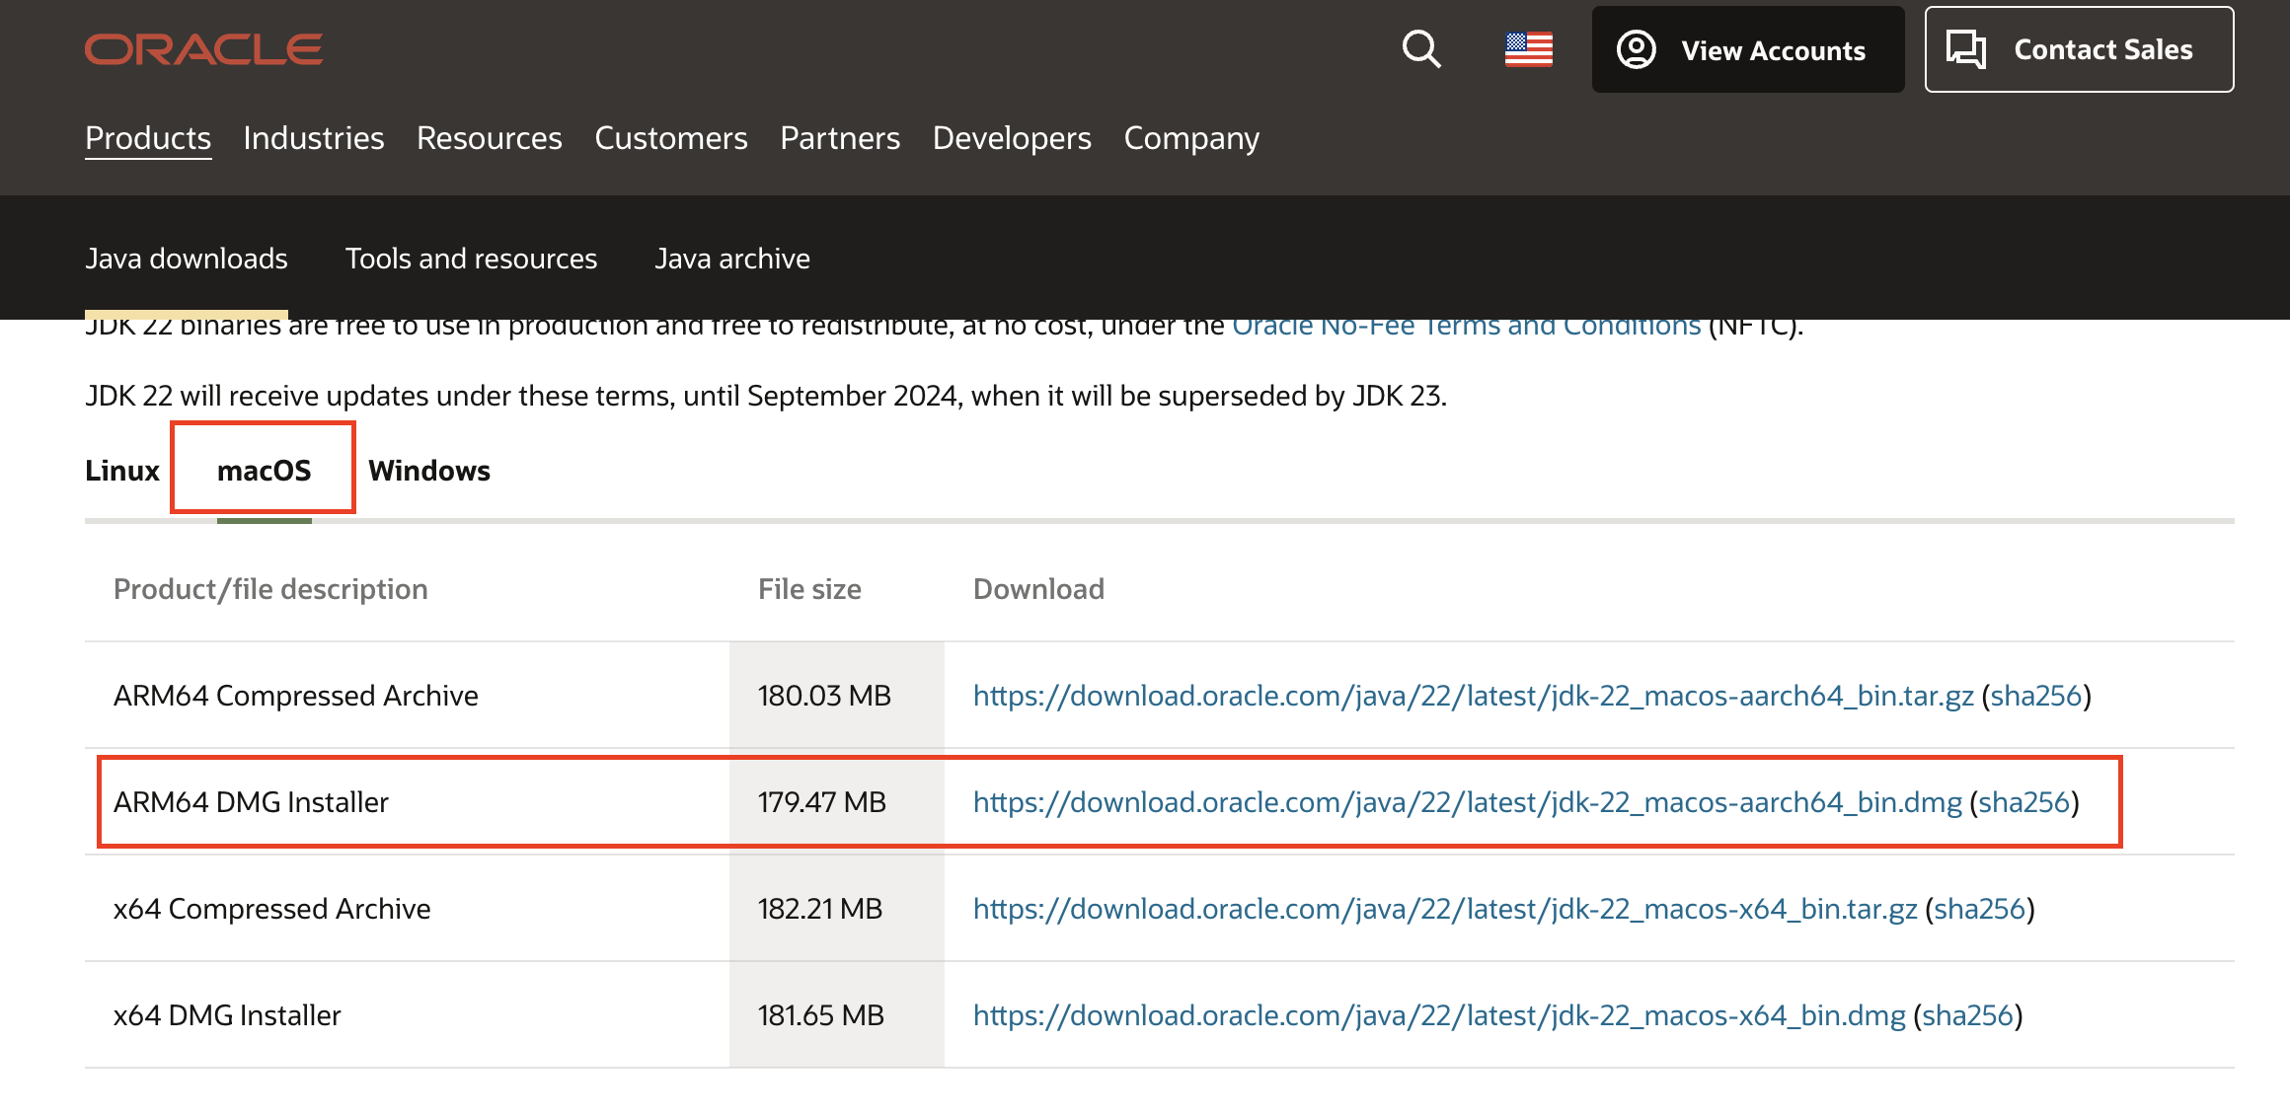Click the Contact Sales button
Viewport: 2290px width, 1117px height.
pyautogui.click(x=2079, y=50)
